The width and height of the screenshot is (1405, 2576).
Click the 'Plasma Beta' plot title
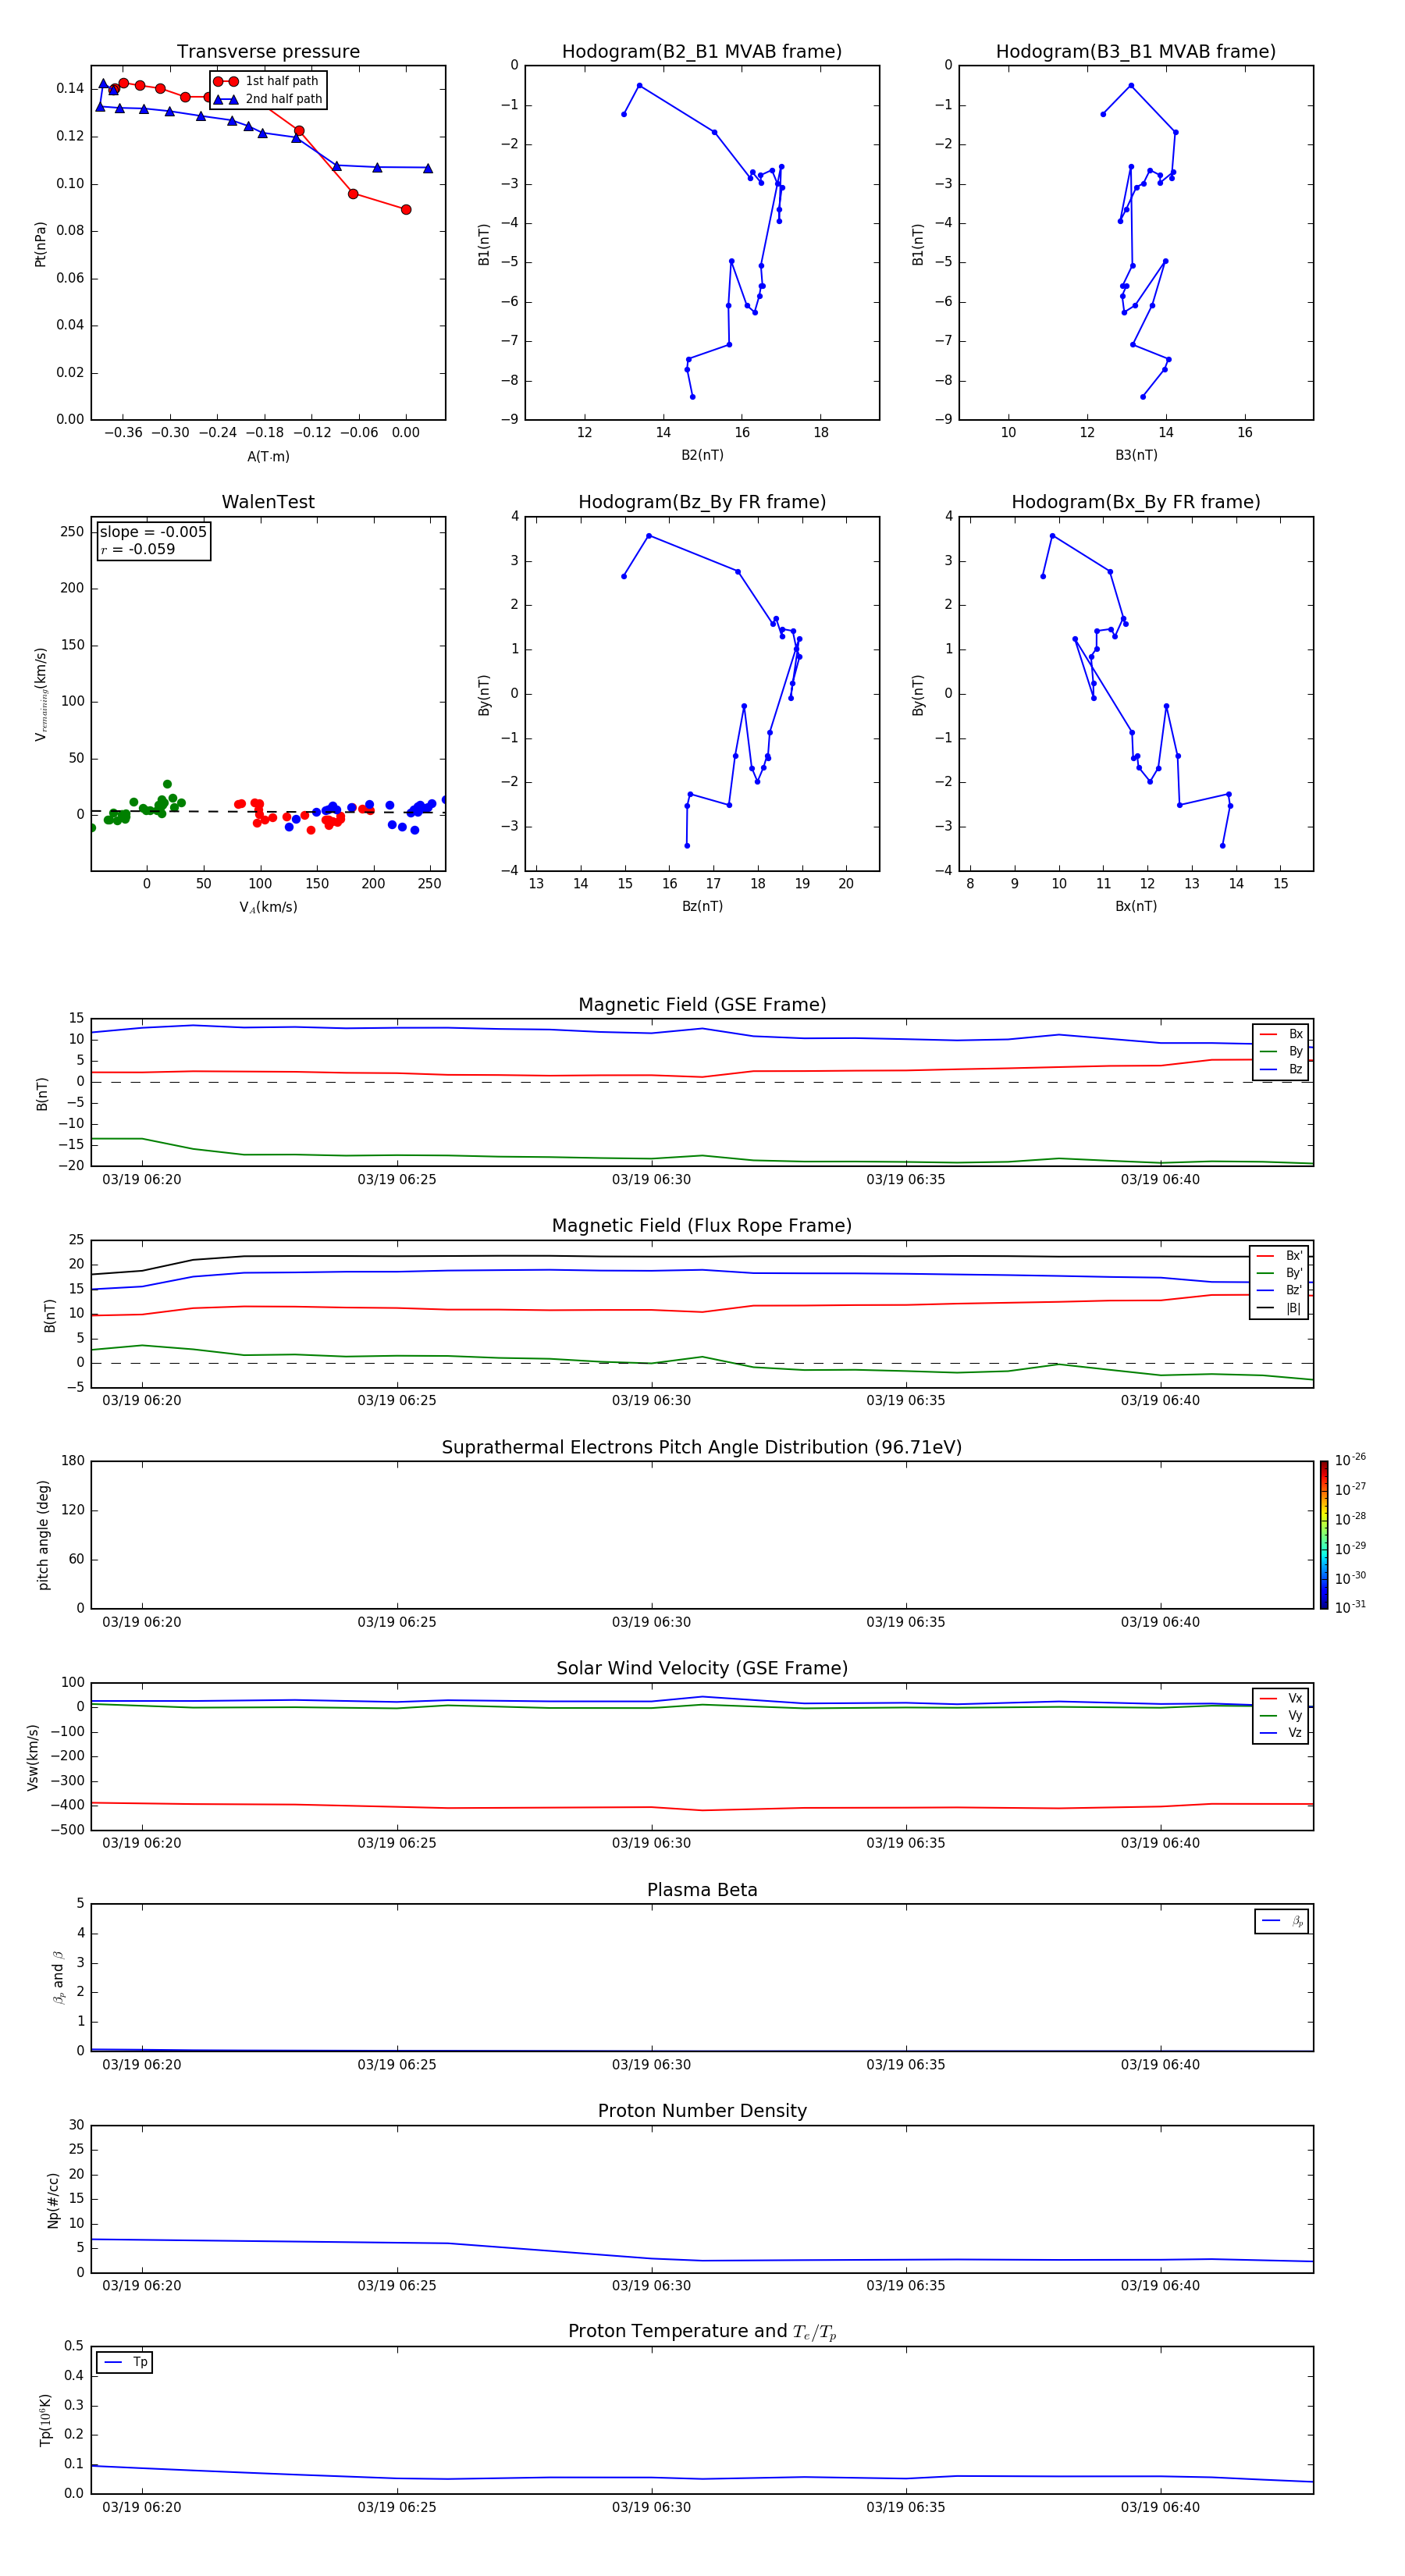702,1890
